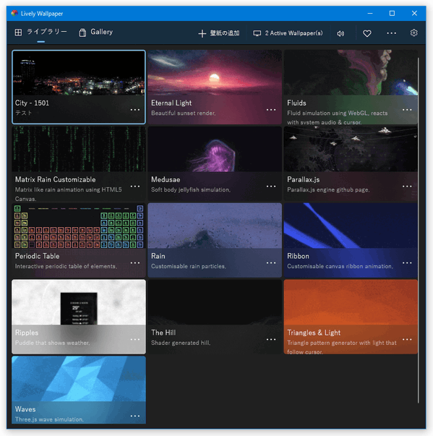Open the Ripples card options menu
This screenshot has width=433, height=436.
(135, 339)
